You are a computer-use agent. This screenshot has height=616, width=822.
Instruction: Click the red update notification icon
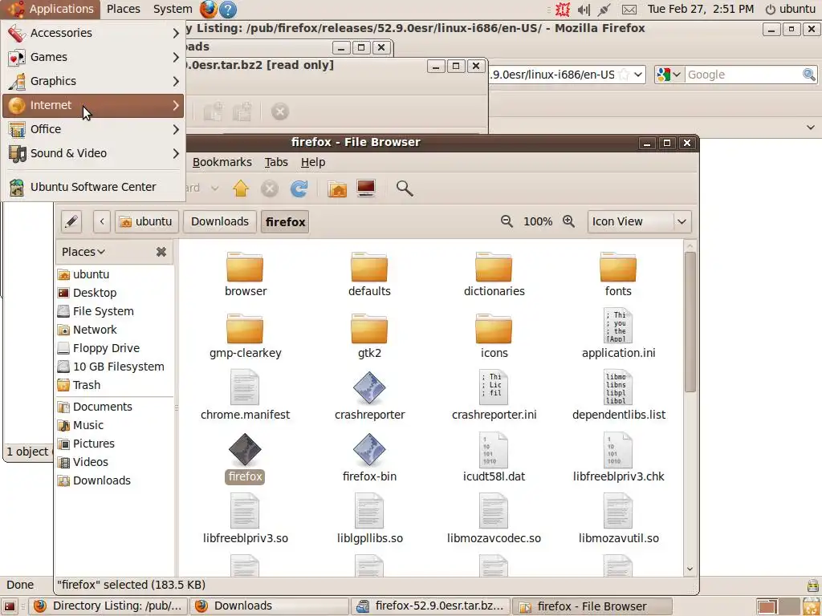pyautogui.click(x=563, y=10)
